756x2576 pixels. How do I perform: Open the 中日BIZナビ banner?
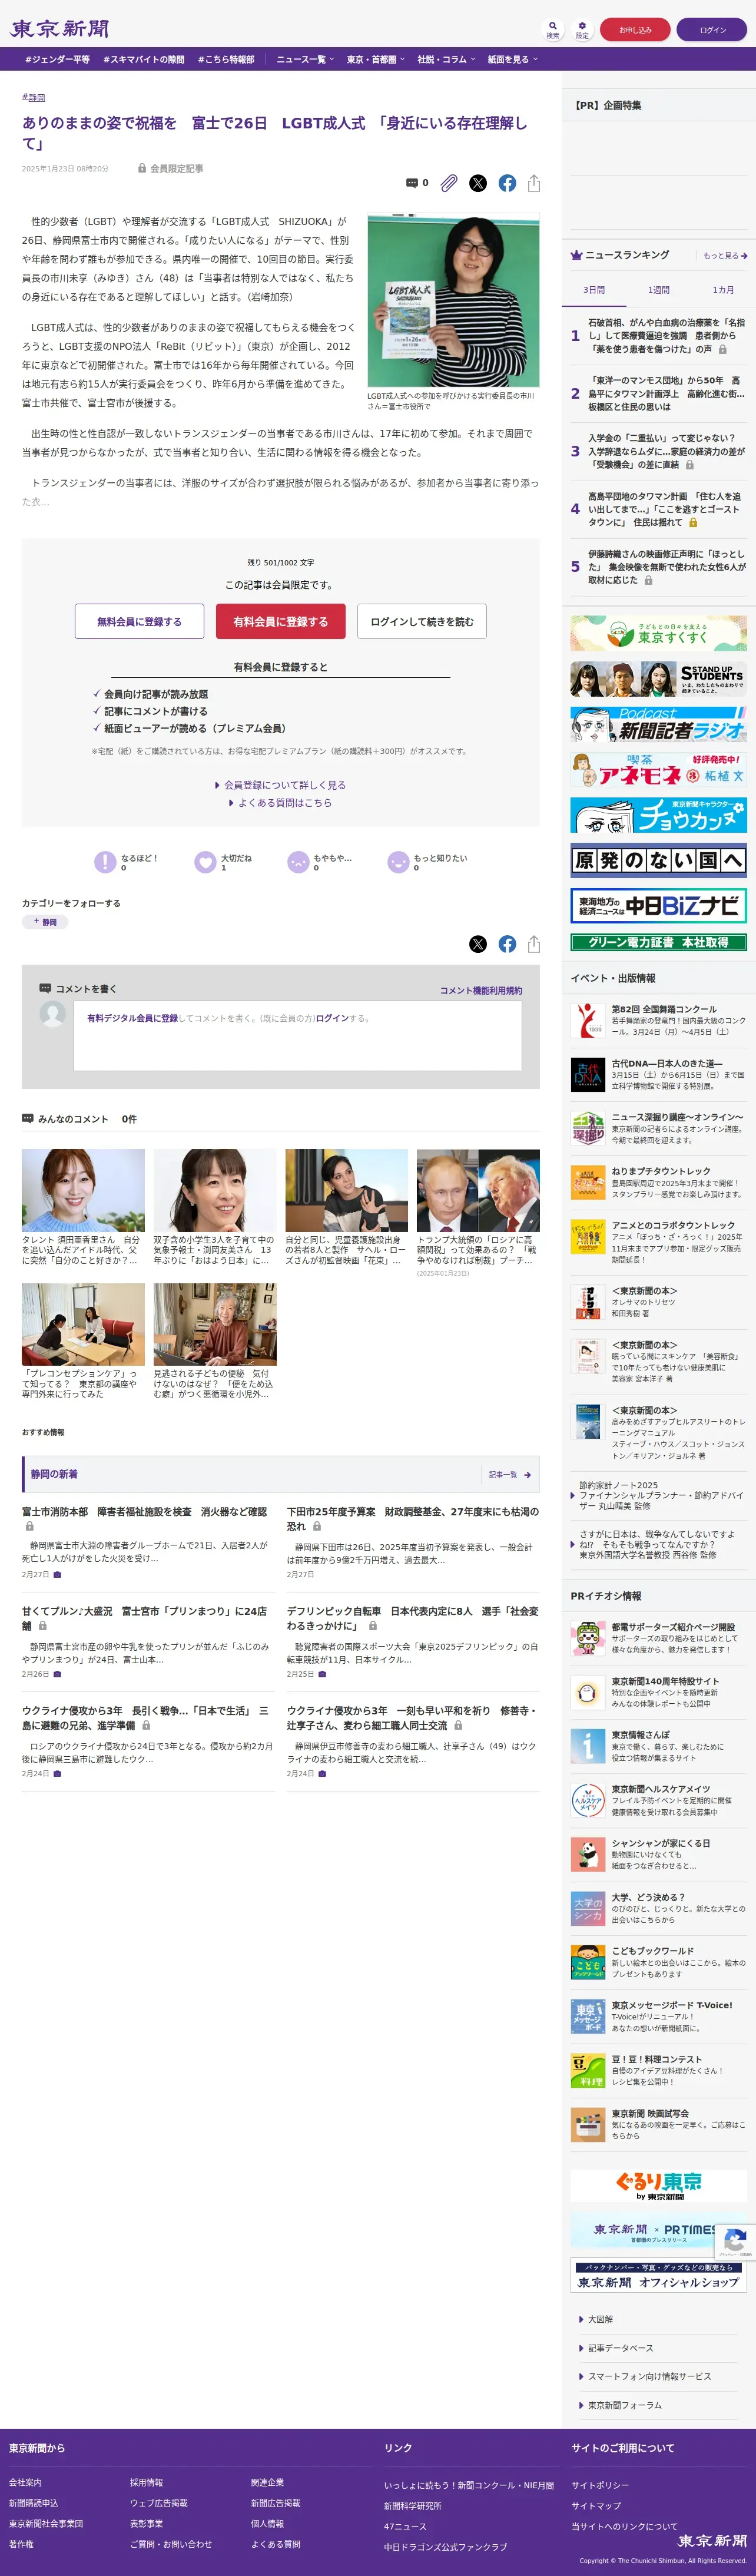click(658, 905)
